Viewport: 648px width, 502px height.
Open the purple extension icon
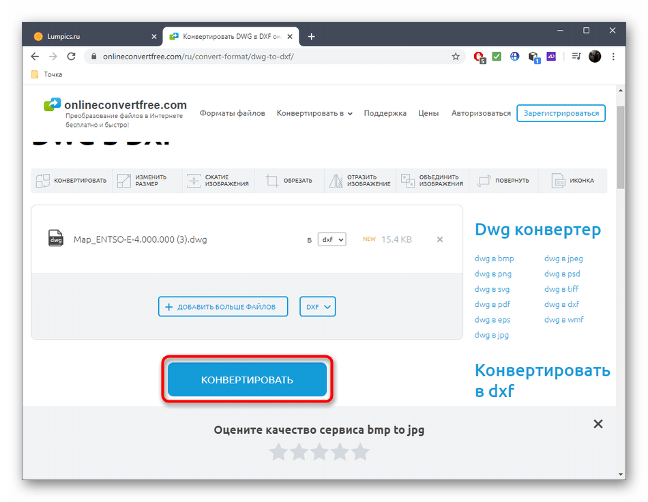coord(551,56)
